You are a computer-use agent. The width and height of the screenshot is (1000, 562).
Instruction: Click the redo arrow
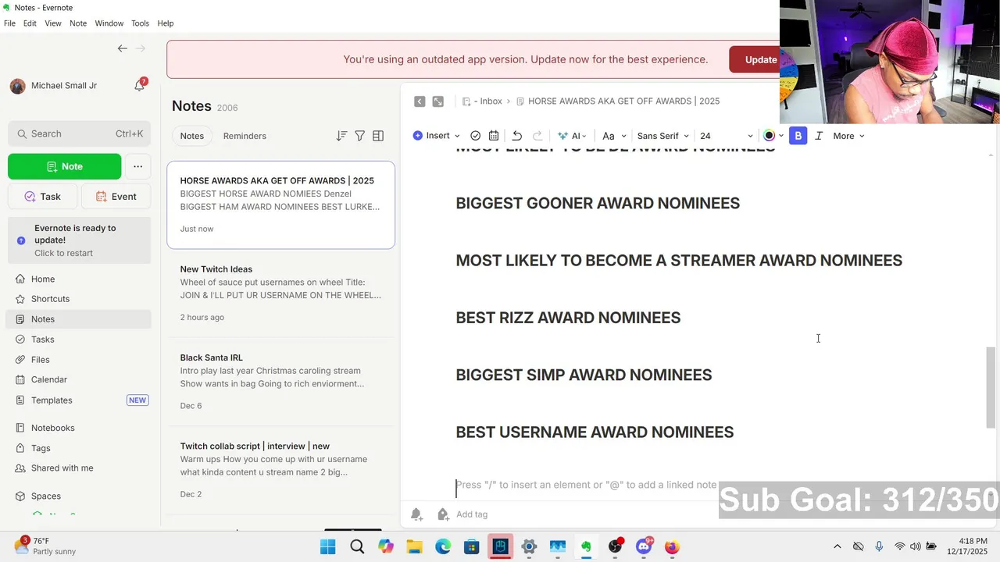click(537, 136)
